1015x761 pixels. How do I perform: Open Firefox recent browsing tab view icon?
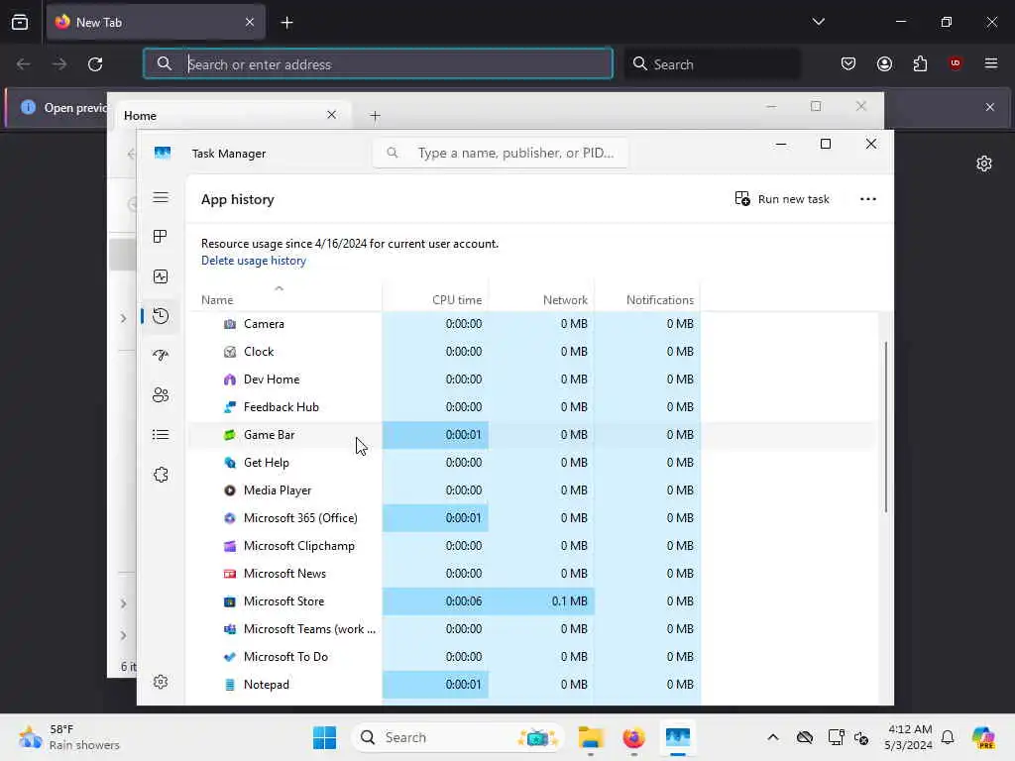point(20,23)
